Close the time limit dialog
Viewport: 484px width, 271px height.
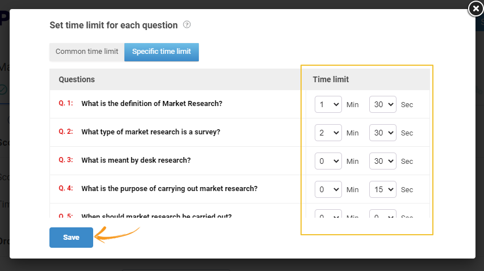[x=475, y=9]
